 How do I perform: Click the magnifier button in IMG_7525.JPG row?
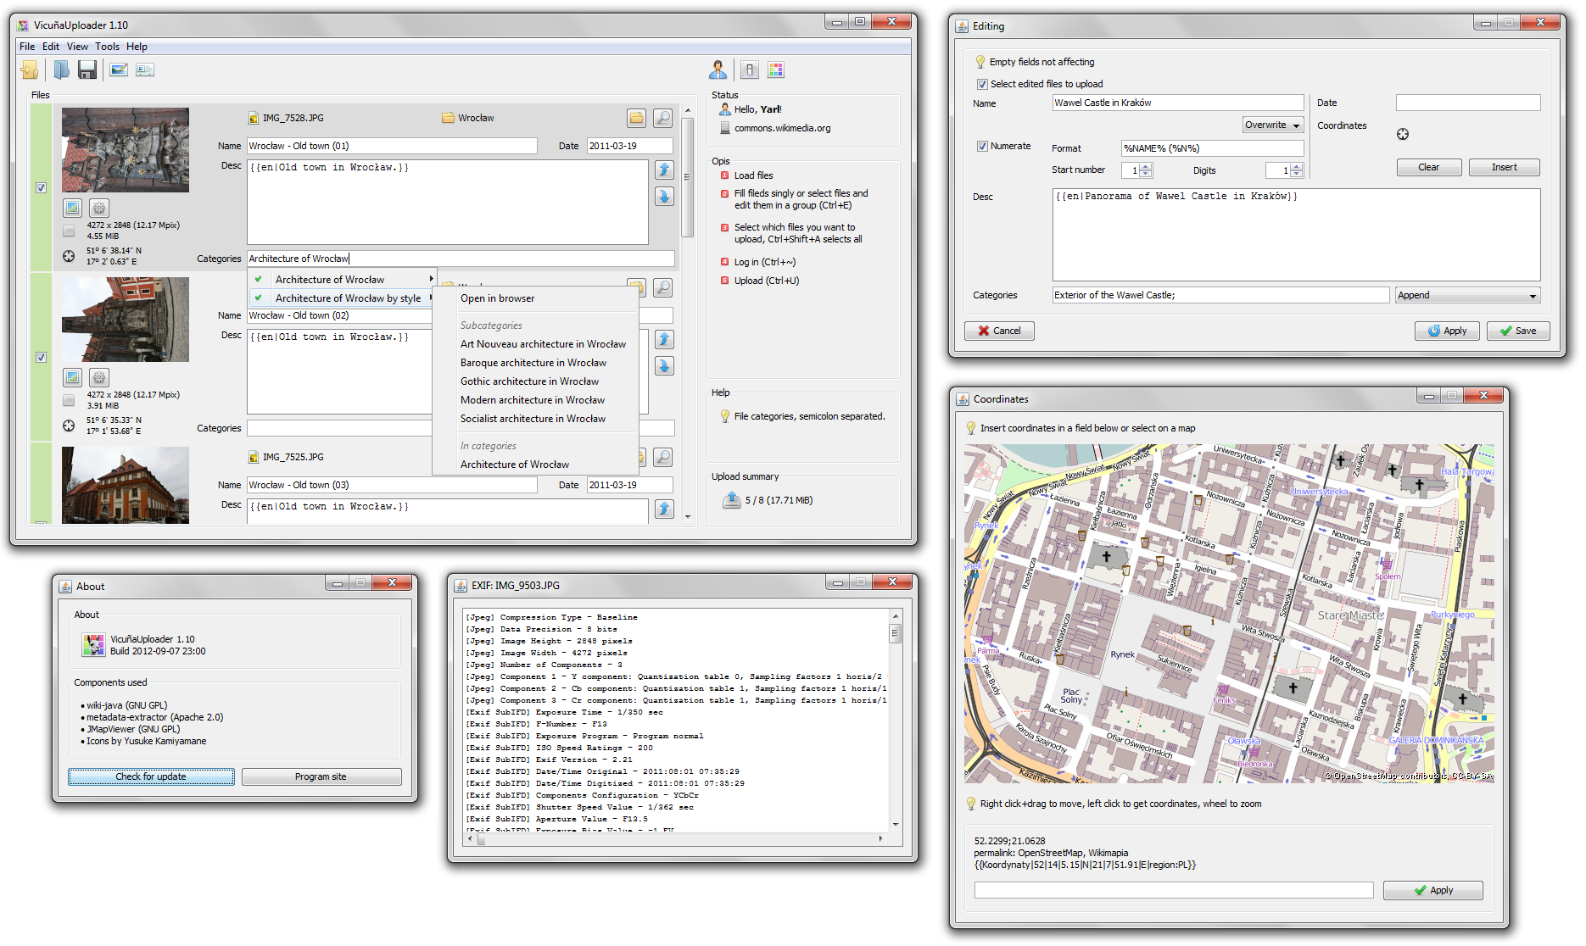(x=663, y=457)
